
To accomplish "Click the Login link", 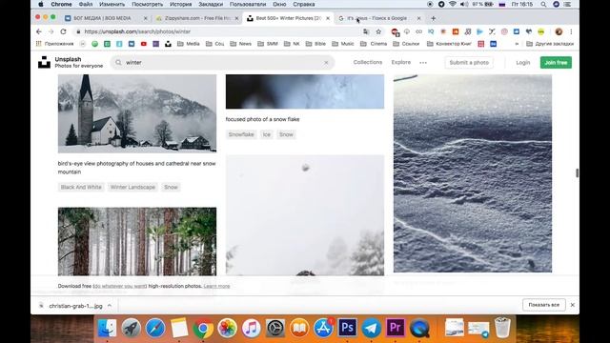I will 523,63.
